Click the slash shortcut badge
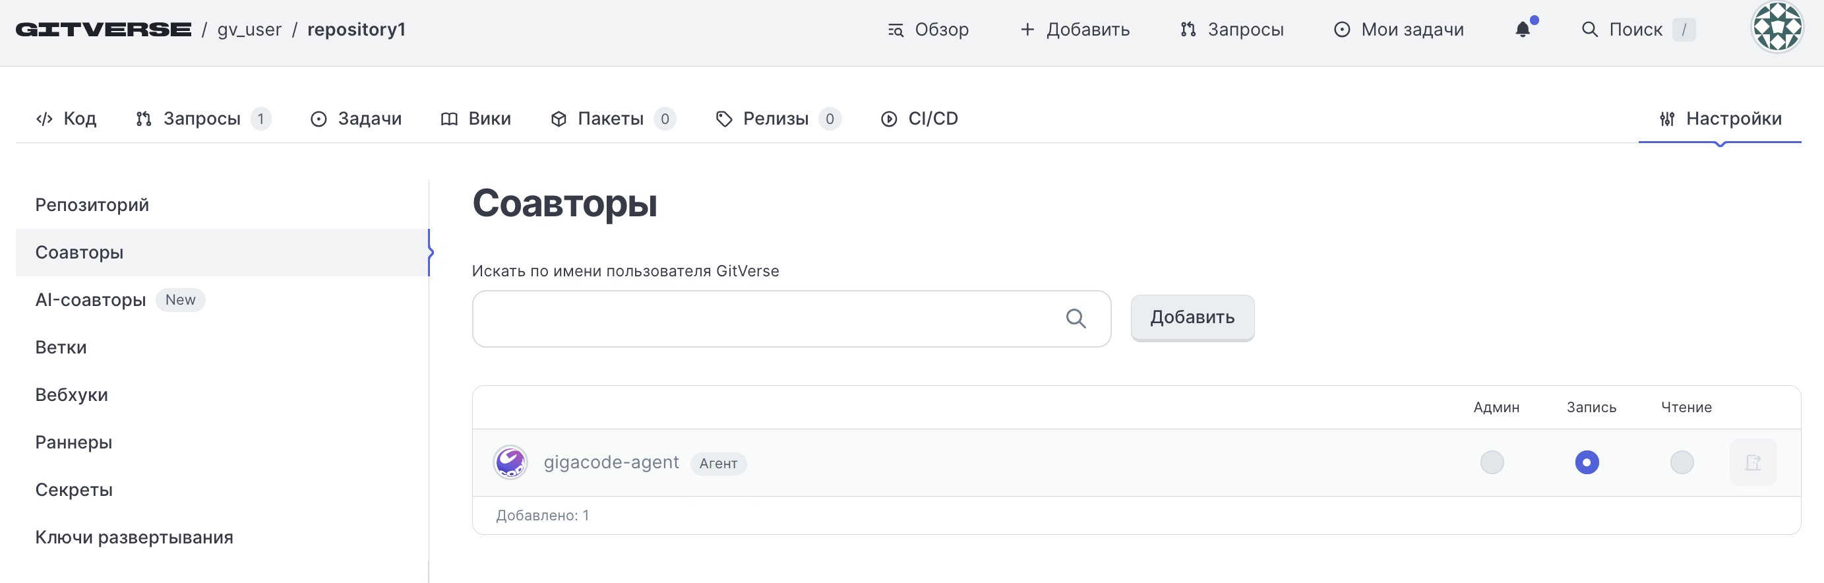1824x583 pixels. (1684, 30)
